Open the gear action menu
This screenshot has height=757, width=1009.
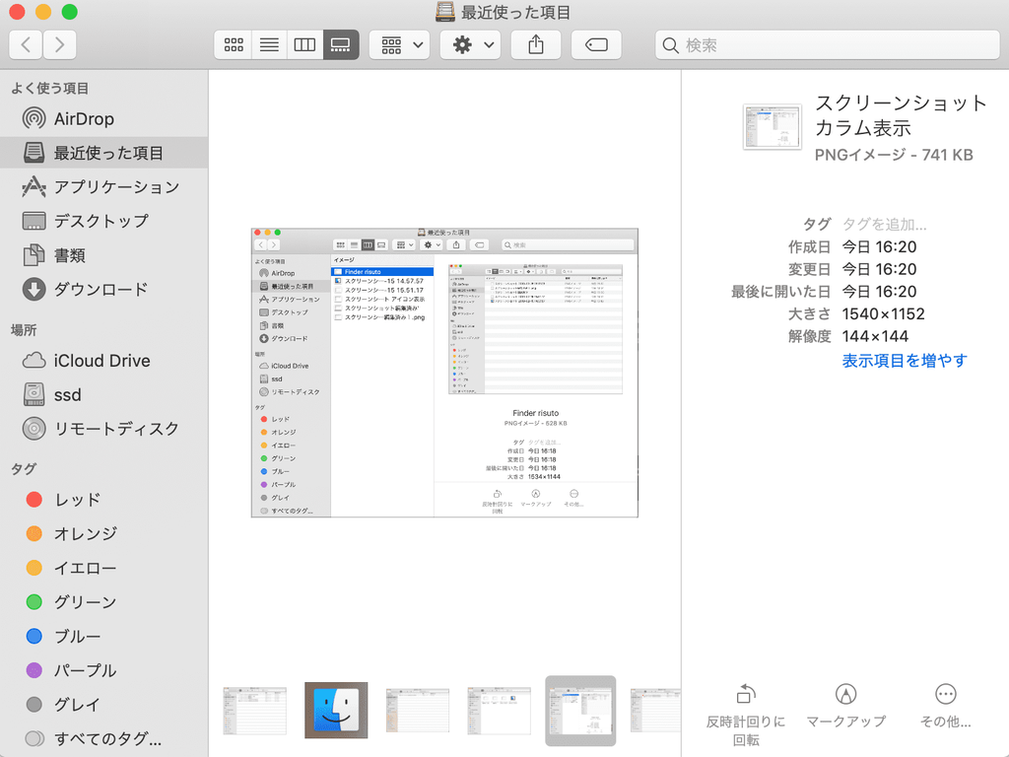pyautogui.click(x=470, y=45)
